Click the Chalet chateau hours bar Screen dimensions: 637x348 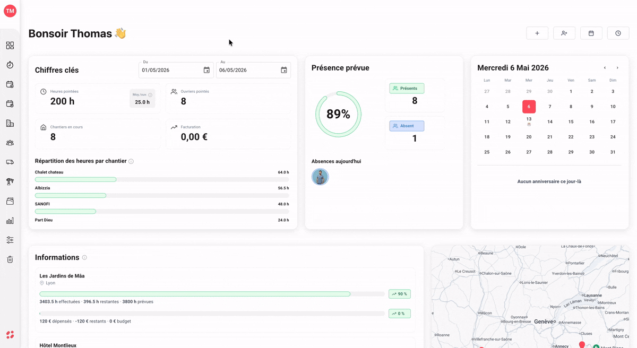point(162,180)
